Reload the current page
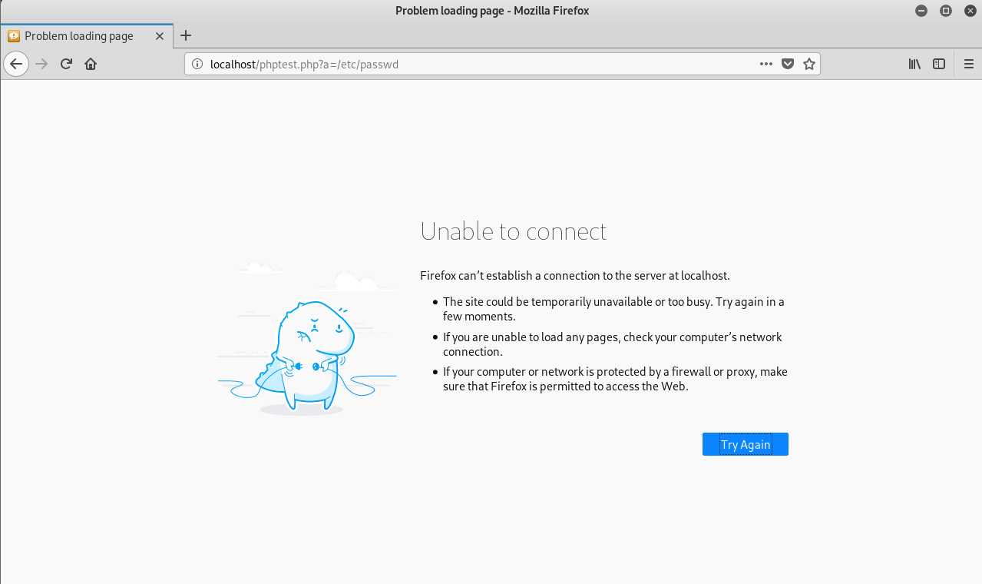The height and width of the screenshot is (584, 982). [x=66, y=64]
